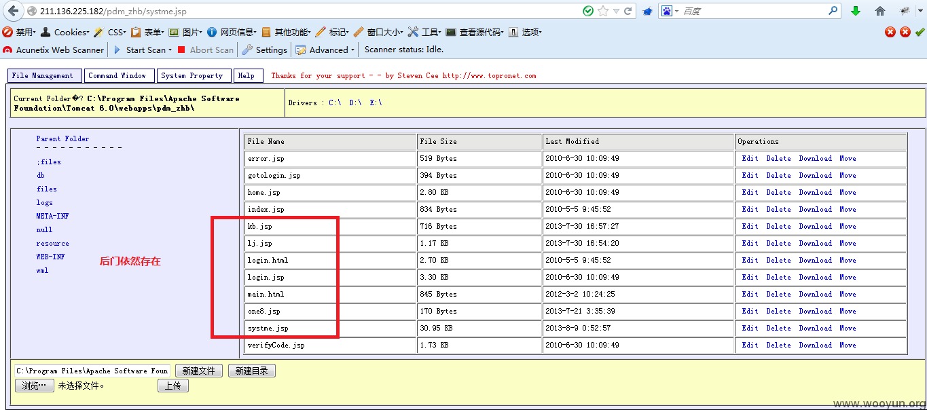Click 新建文件 (New File) button
Screen dimensions: 927x410
click(x=199, y=371)
